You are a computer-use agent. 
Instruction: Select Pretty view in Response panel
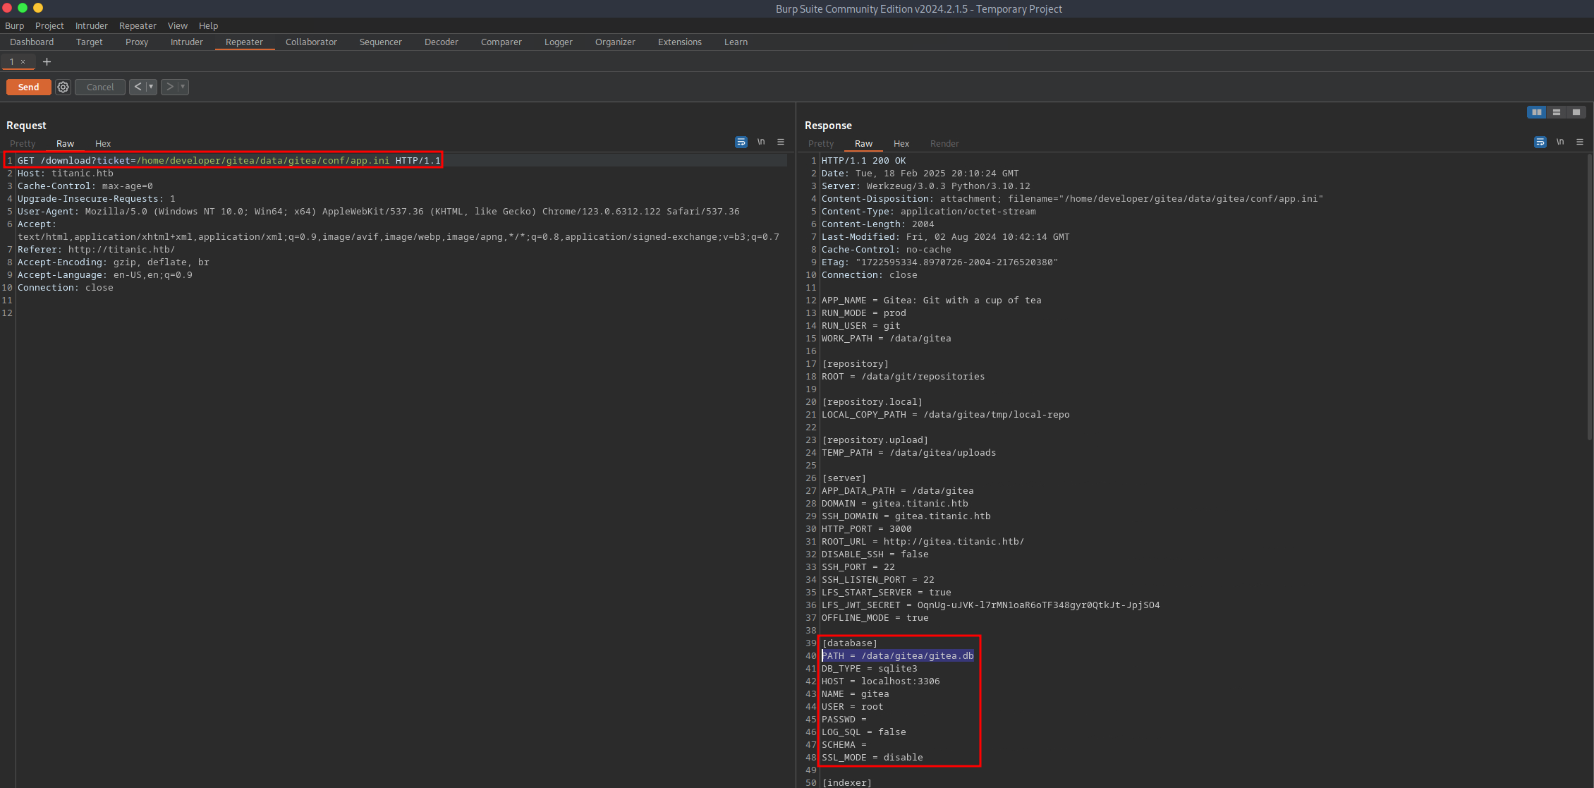pos(821,143)
